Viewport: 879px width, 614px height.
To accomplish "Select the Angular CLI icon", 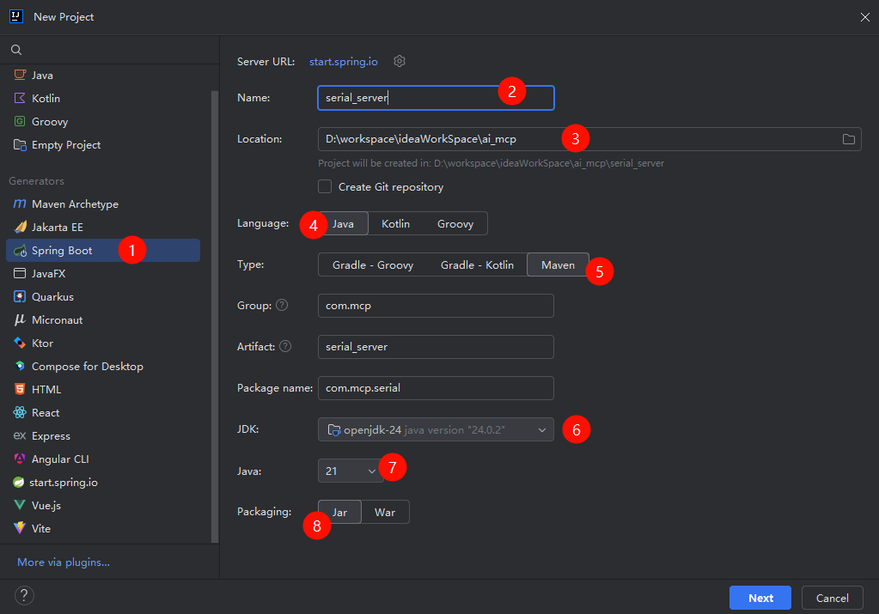I will point(20,459).
